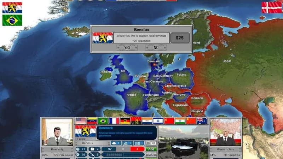Select the Australia flag in the flag bar

(x=202, y=121)
